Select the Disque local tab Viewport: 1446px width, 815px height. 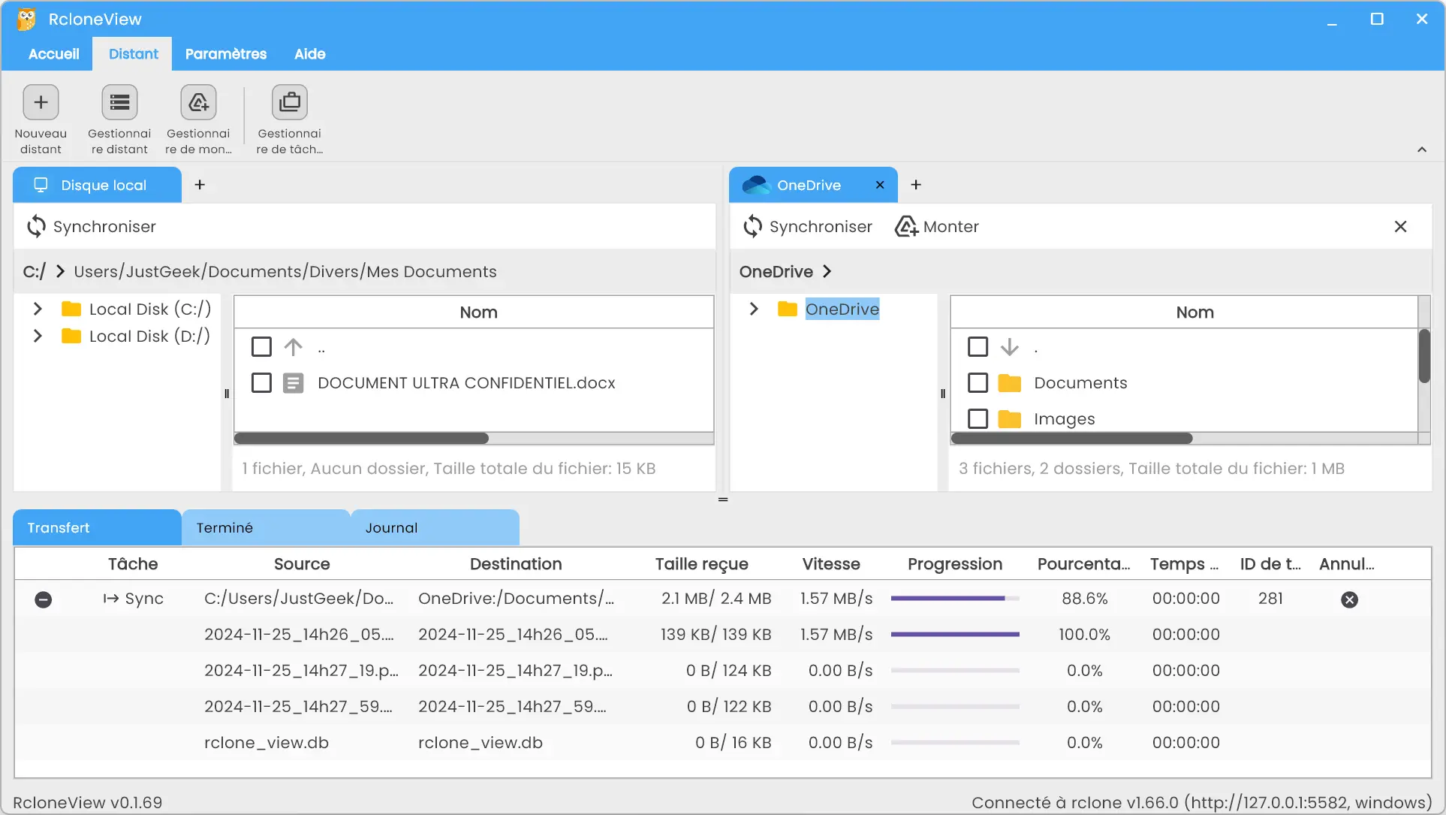coord(97,185)
